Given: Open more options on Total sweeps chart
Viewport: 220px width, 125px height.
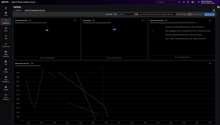Looking at the screenshot, I should (145, 20).
